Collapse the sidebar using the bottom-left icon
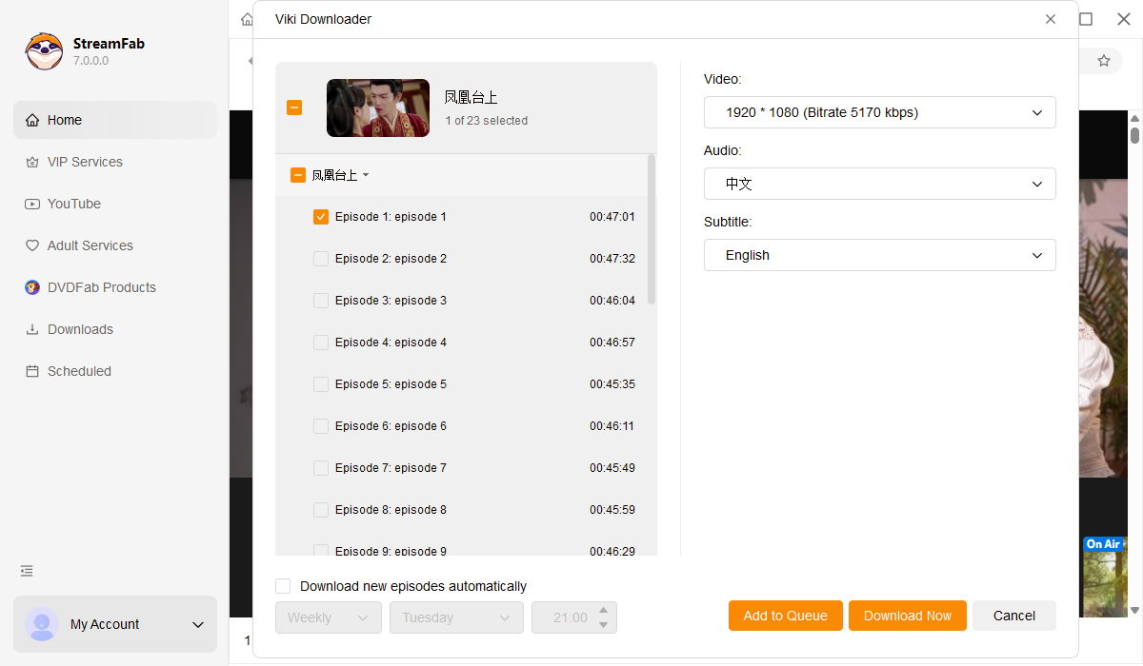This screenshot has height=666, width=1143. tap(26, 571)
